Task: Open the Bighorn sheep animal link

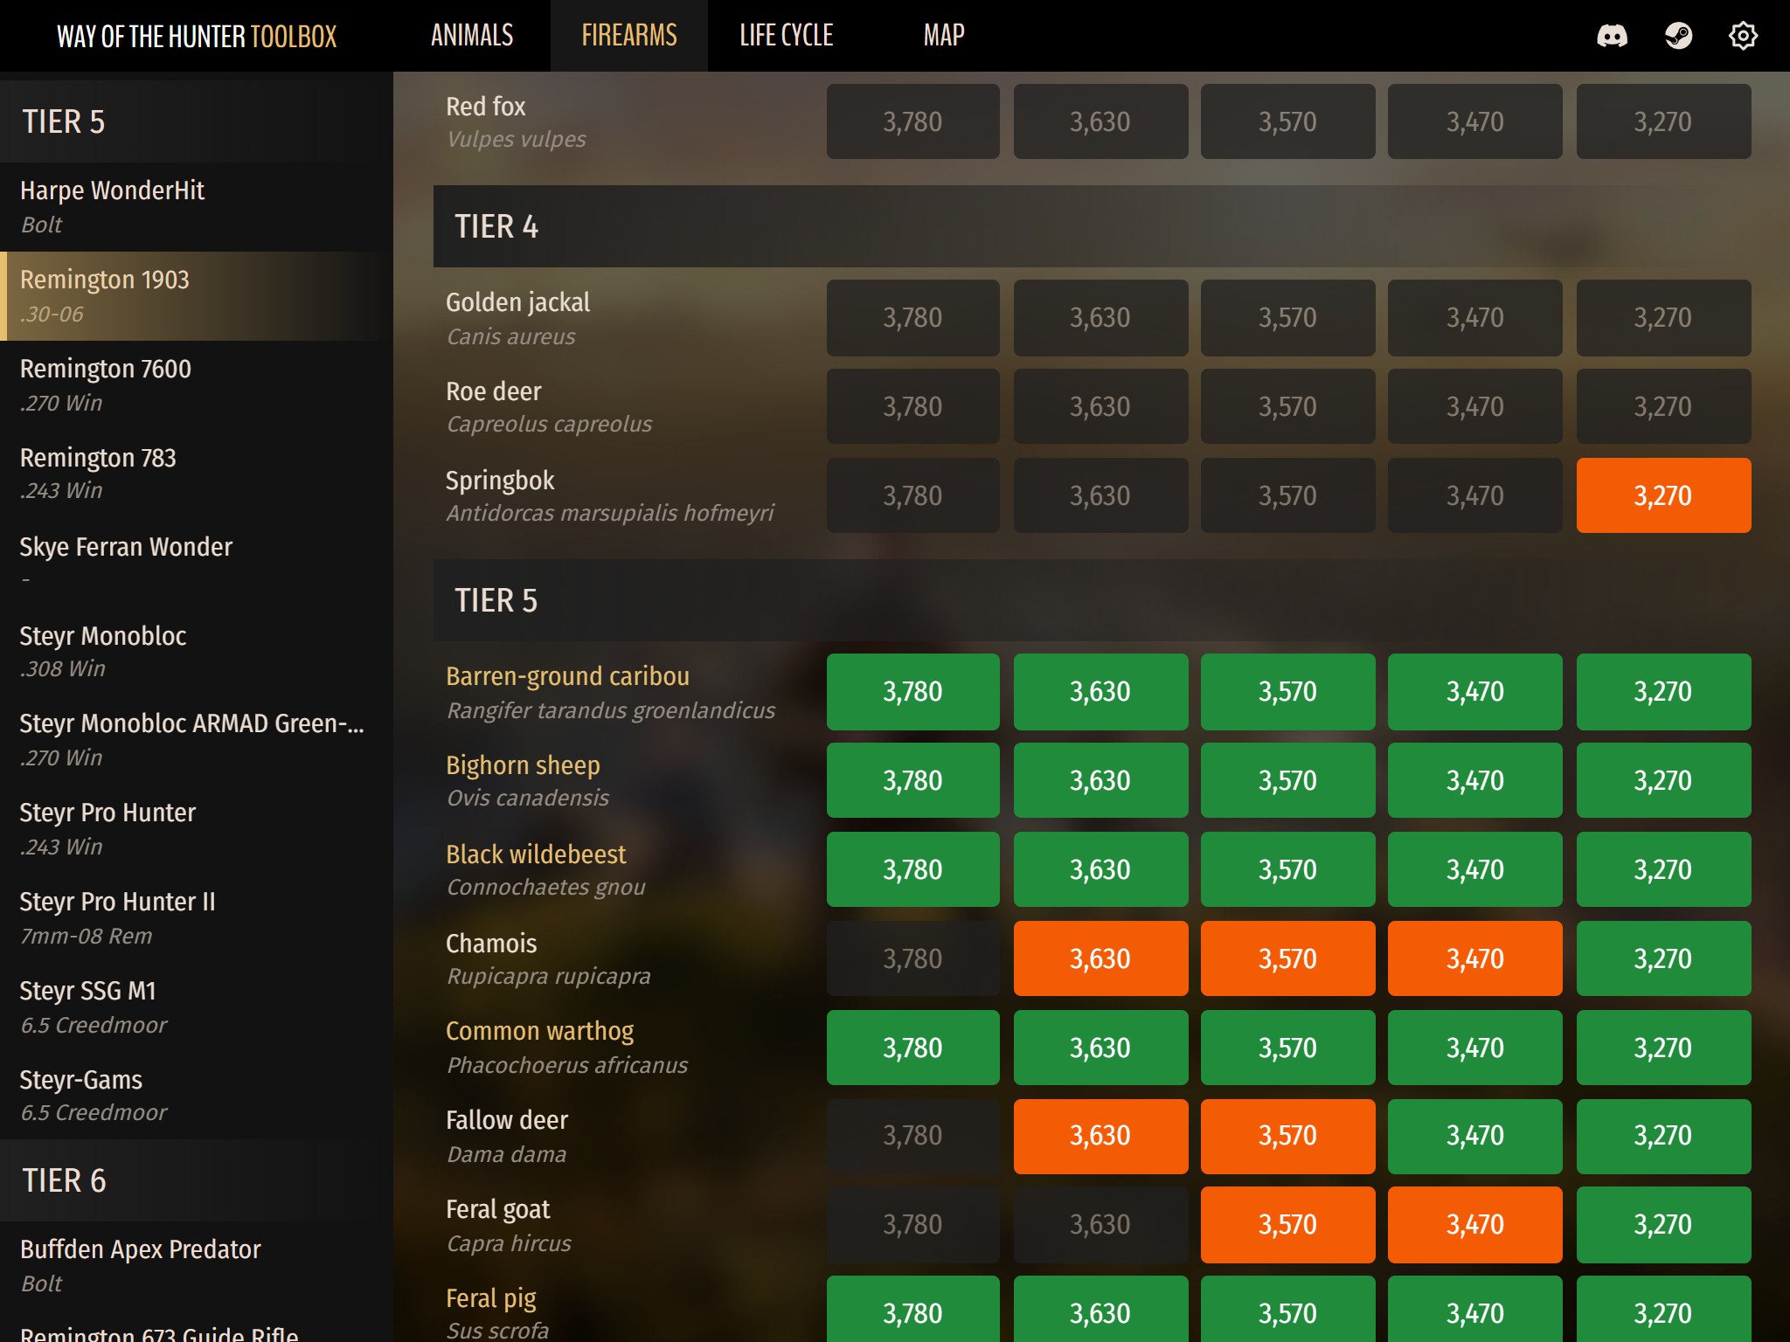Action: [x=523, y=765]
